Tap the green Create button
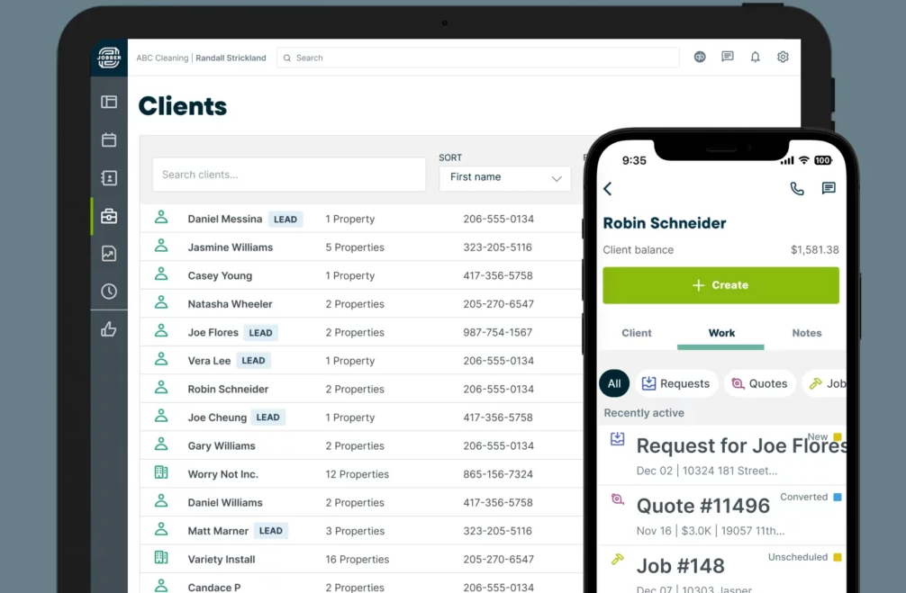The image size is (906, 593). coord(720,285)
